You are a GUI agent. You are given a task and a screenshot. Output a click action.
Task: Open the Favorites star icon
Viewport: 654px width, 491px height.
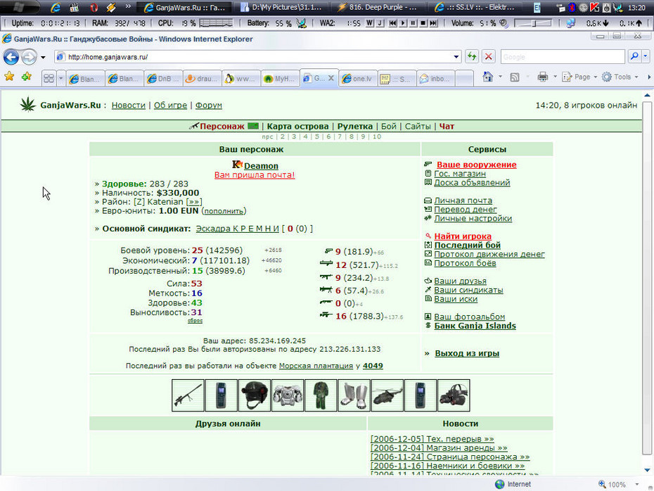(x=9, y=77)
